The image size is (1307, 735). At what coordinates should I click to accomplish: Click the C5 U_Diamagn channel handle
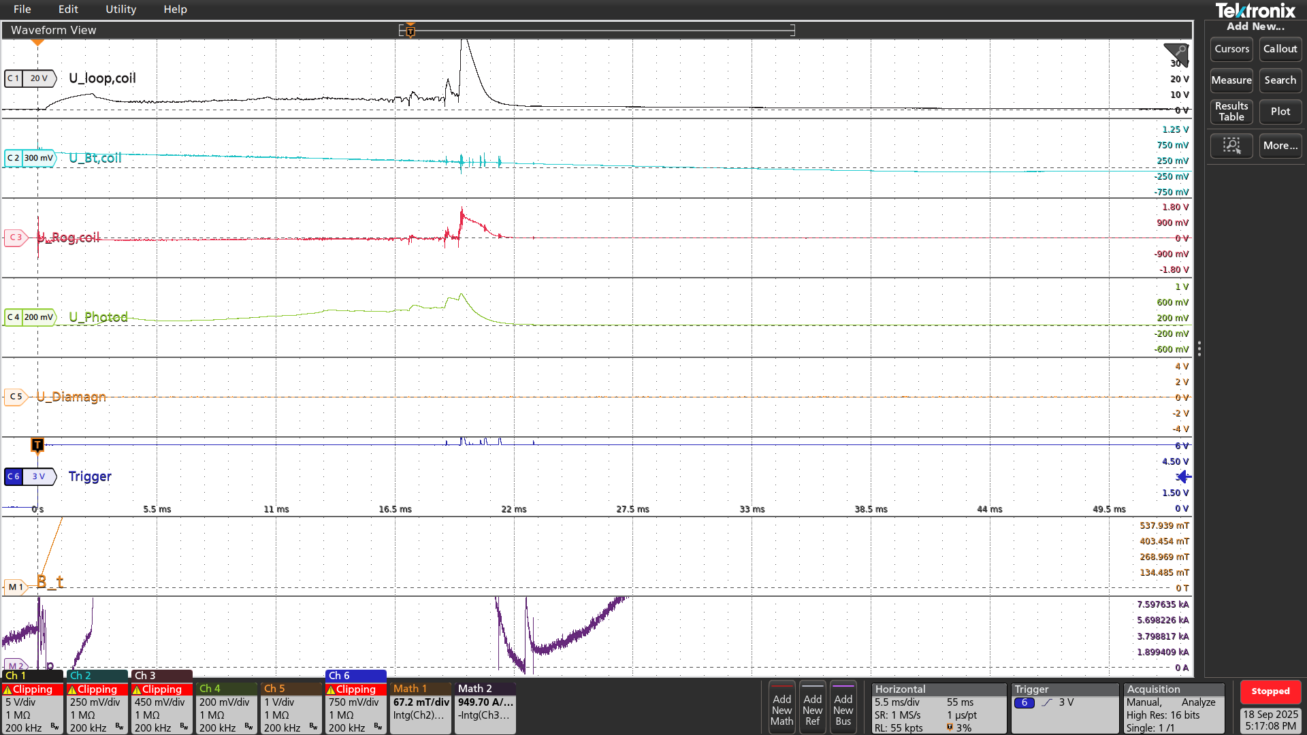click(x=16, y=396)
